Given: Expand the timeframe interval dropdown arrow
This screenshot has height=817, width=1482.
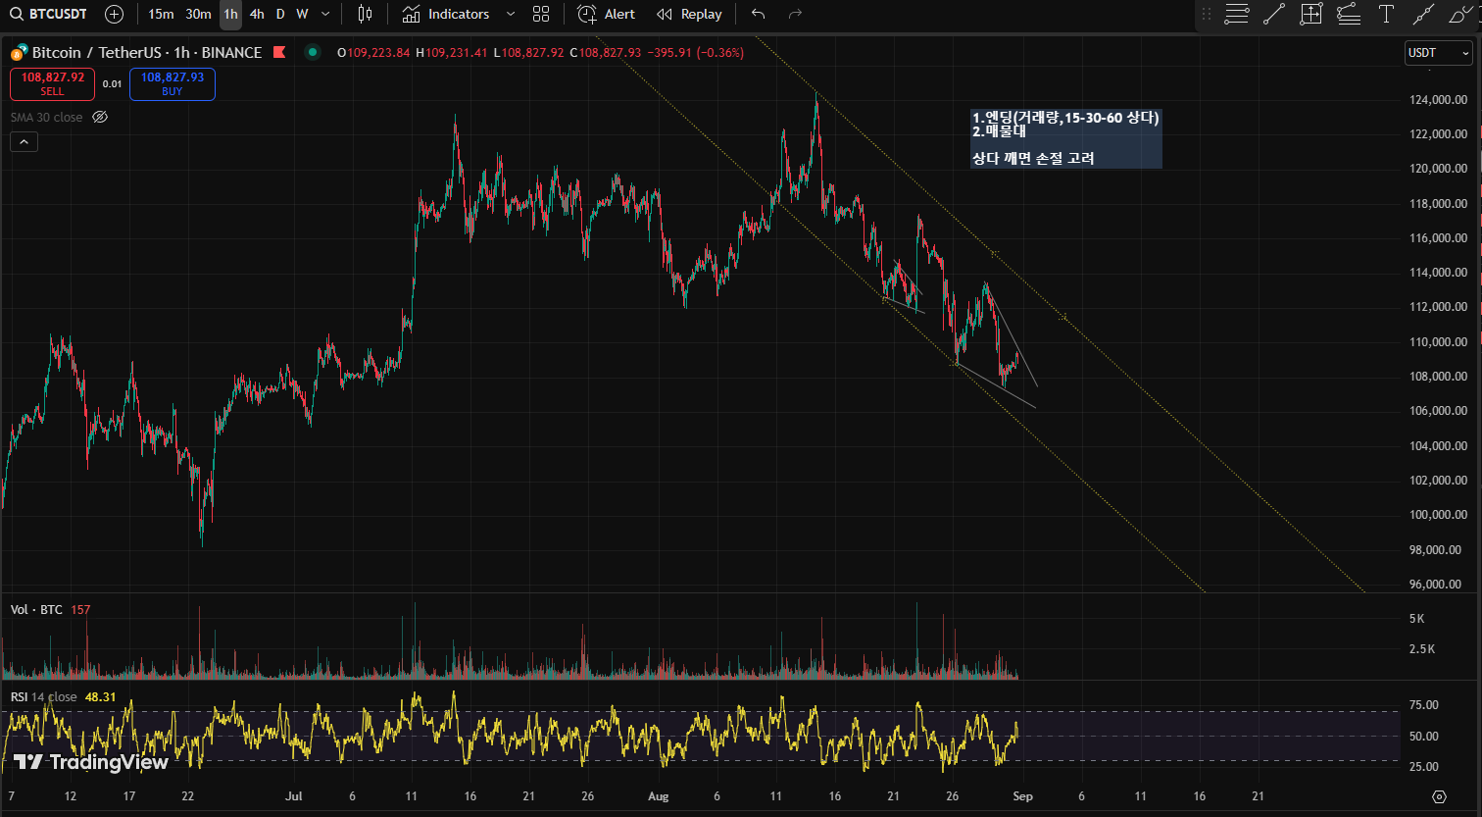Looking at the screenshot, I should (326, 14).
